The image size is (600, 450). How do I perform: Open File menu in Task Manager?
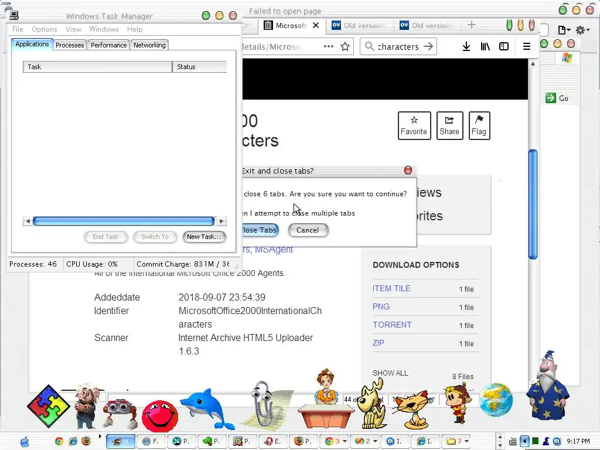(x=18, y=29)
